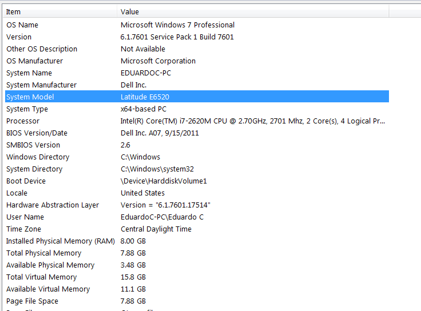Select the Installed Physical Memory (RAM) row

pos(60,241)
